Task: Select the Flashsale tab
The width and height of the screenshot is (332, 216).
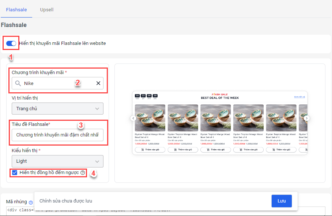Action: 16,10
